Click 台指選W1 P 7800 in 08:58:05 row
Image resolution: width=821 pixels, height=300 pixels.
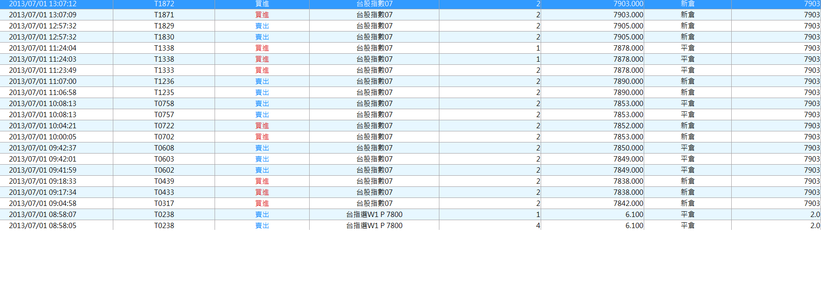(x=375, y=225)
